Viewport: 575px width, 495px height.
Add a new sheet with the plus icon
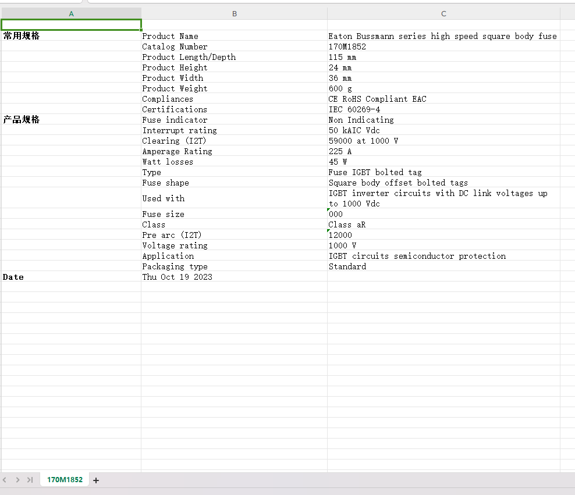96,480
